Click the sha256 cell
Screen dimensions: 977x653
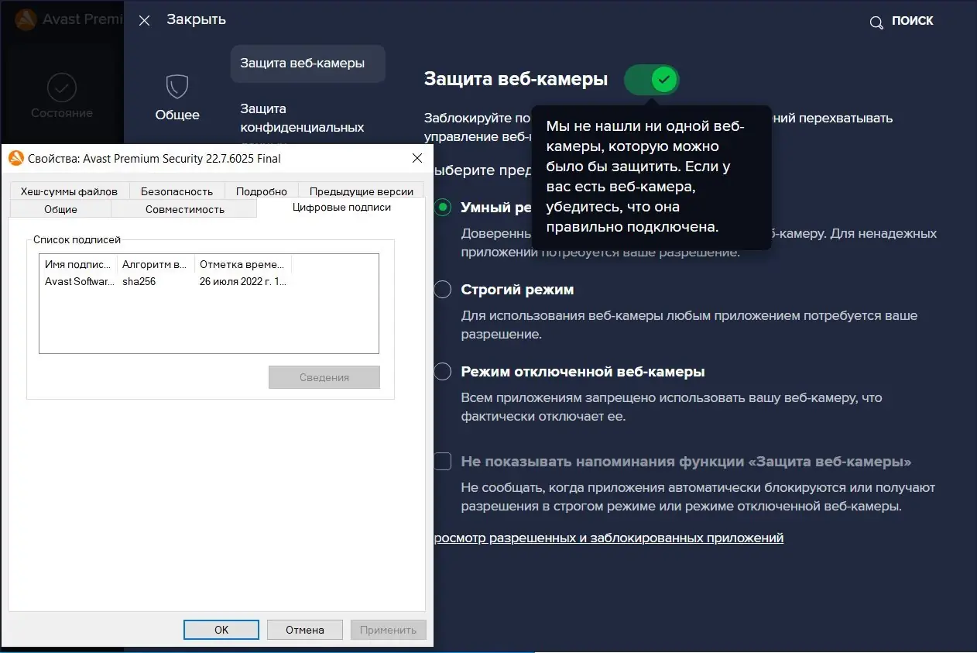point(139,282)
